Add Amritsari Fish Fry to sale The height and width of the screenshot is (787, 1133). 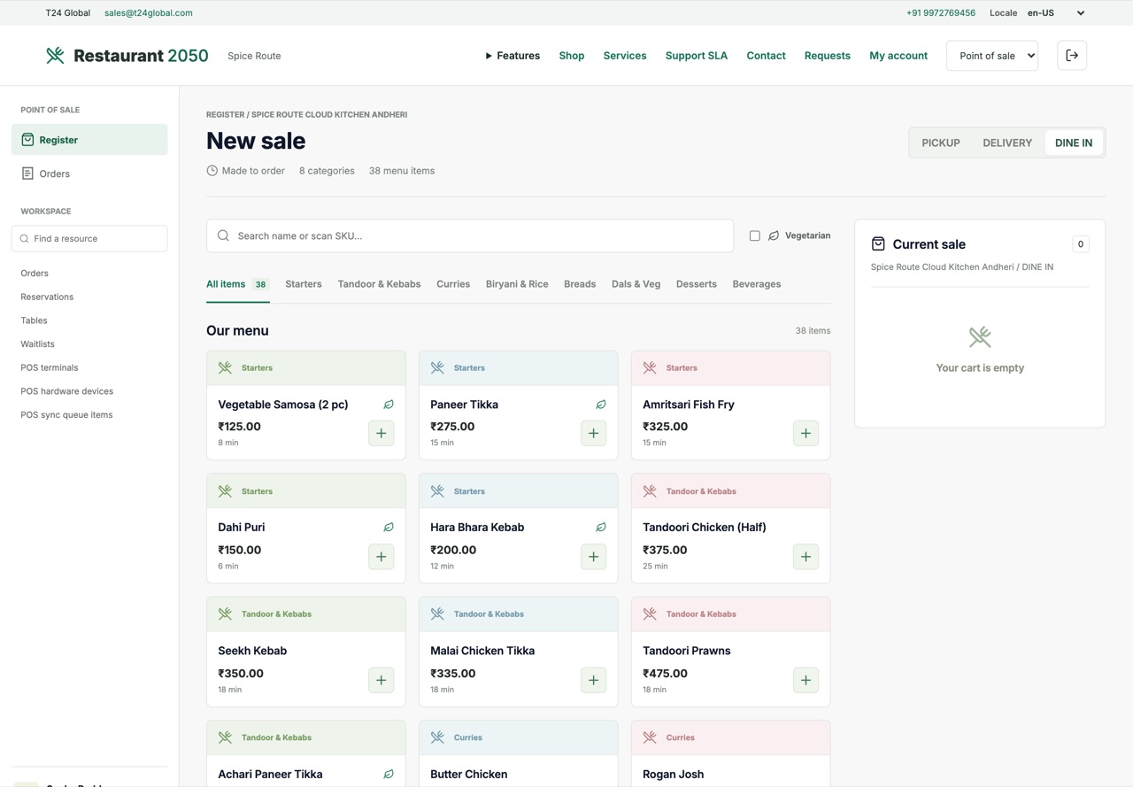tap(805, 434)
